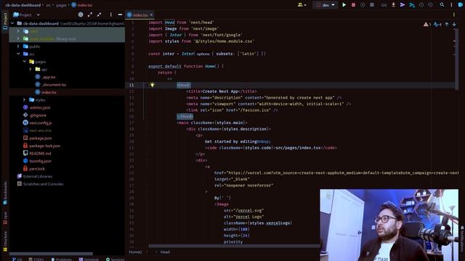This screenshot has width=465, height=261.
Task: Open the Code With Me users dropdown
Action: pyautogui.click(x=302, y=5)
